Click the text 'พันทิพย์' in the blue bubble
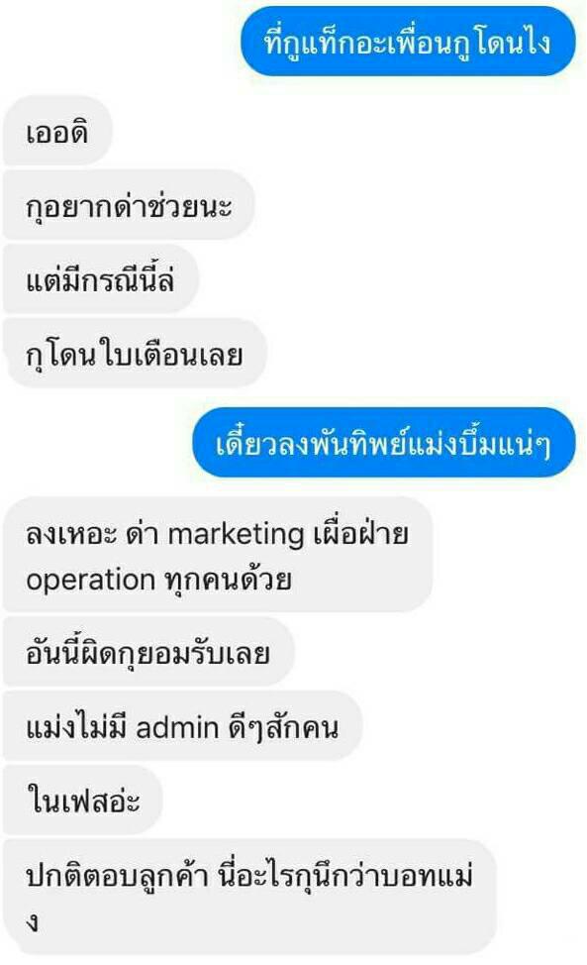Viewport: 587px width, 965px height. pyautogui.click(x=361, y=444)
